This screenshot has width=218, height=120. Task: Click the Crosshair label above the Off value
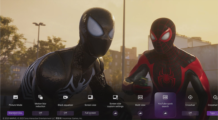[x=190, y=105]
